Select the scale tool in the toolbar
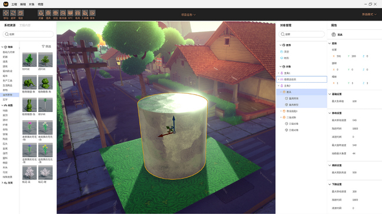This screenshot has width=382, height=214. [x=21, y=13]
